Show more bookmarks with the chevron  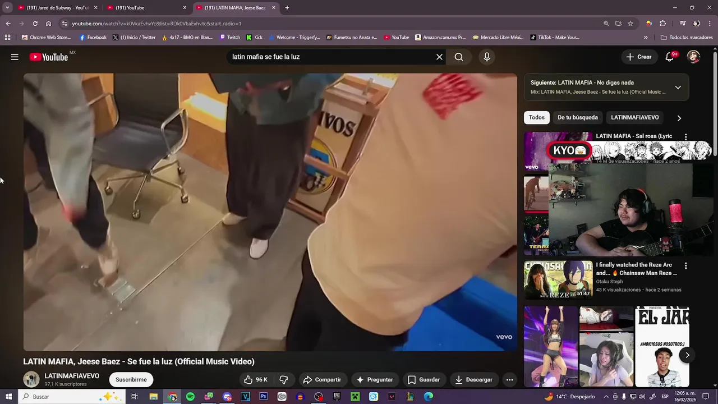click(x=646, y=38)
